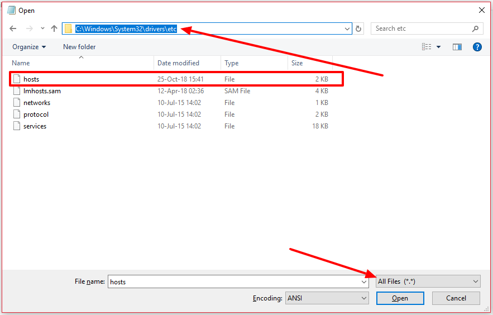This screenshot has height=315, width=493.
Task: Select the lmhosts.sam file
Action: [x=42, y=91]
